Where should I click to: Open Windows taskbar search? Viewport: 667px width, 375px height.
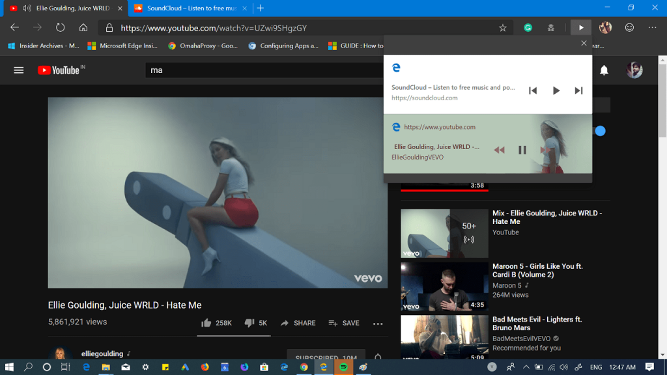click(x=28, y=367)
